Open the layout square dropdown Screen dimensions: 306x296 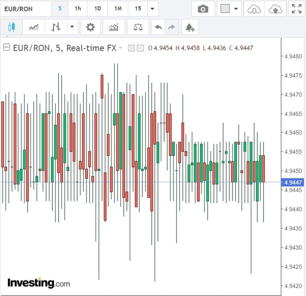click(229, 9)
